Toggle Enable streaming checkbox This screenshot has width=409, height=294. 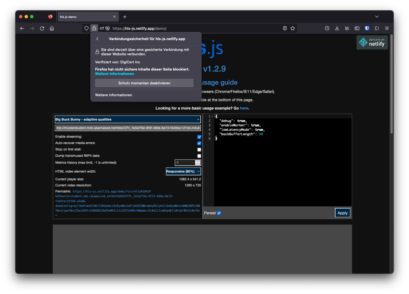199,137
